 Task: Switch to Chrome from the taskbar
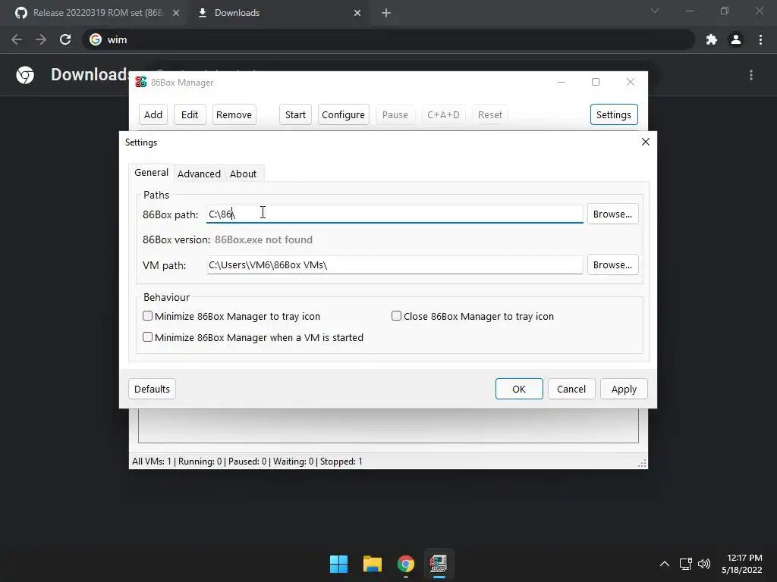[x=406, y=564]
